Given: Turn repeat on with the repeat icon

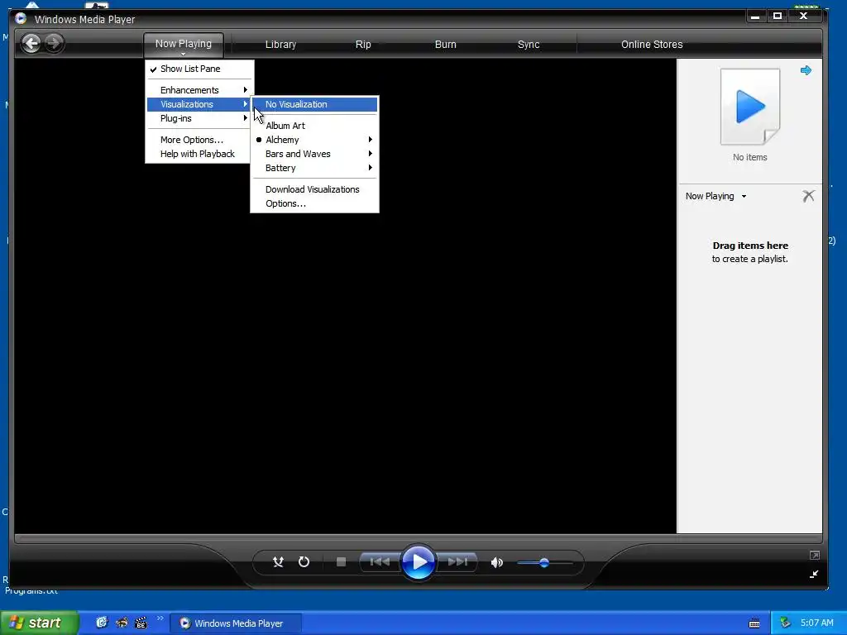Looking at the screenshot, I should (x=304, y=562).
